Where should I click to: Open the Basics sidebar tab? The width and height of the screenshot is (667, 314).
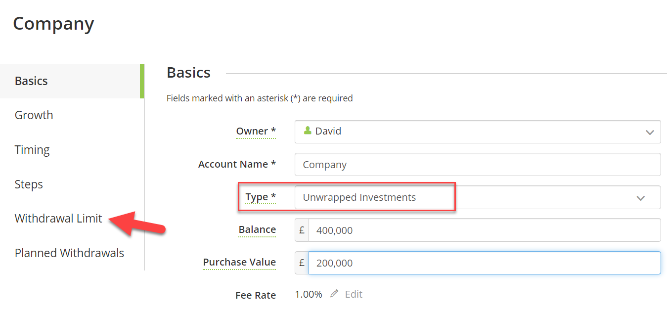click(x=72, y=81)
